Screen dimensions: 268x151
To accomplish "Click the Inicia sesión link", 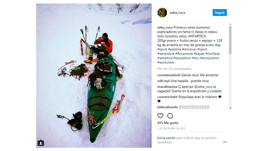I will click(x=166, y=138).
